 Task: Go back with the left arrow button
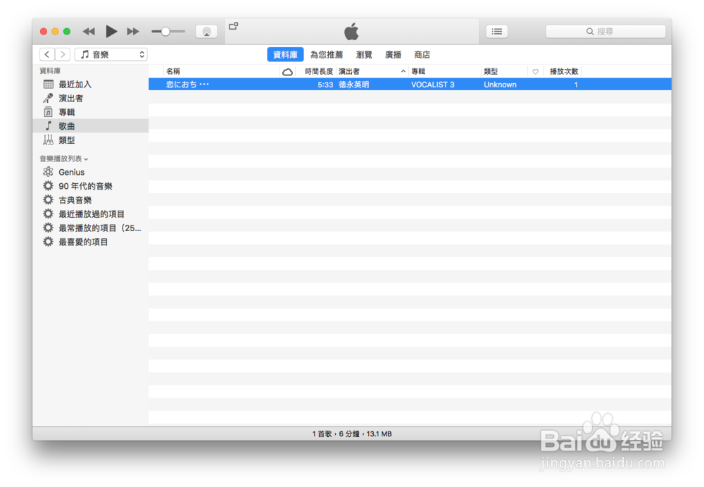point(47,54)
